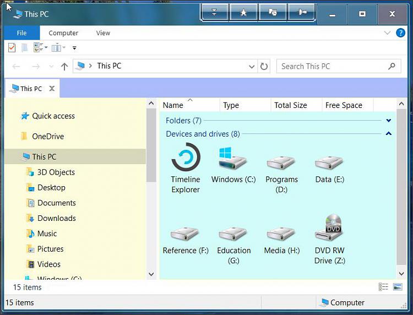The height and width of the screenshot is (315, 413).
Task: Click the Computer label in bottom status bar
Action: click(x=347, y=303)
